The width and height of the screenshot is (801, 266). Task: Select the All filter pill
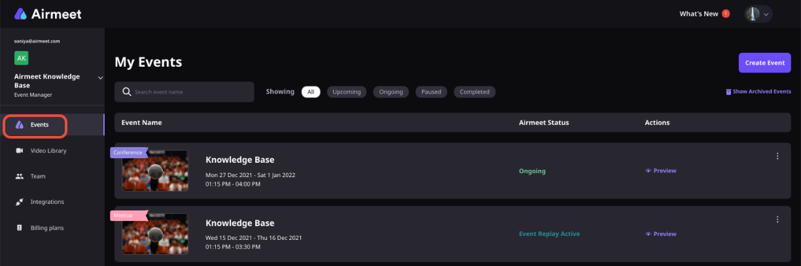(311, 92)
